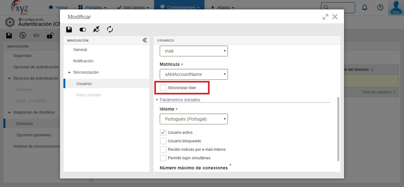Uncheck Usuario activo checkbox
Screen dimensions: 404x187
coord(163,133)
